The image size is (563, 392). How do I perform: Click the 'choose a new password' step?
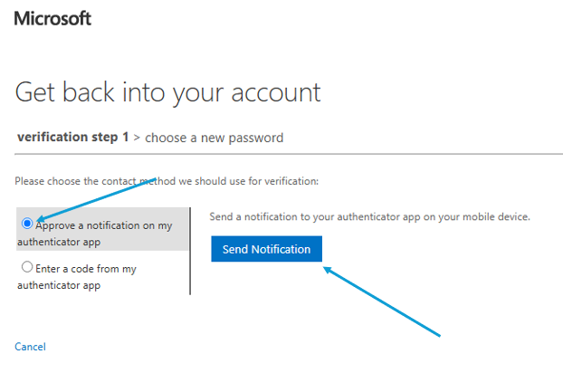214,138
